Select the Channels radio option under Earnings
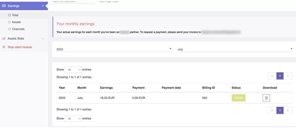 [10, 29]
